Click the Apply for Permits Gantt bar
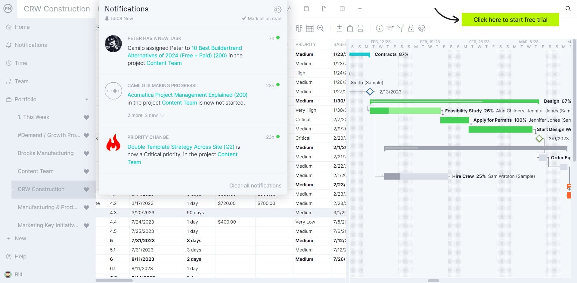The image size is (577, 283). pos(454,120)
